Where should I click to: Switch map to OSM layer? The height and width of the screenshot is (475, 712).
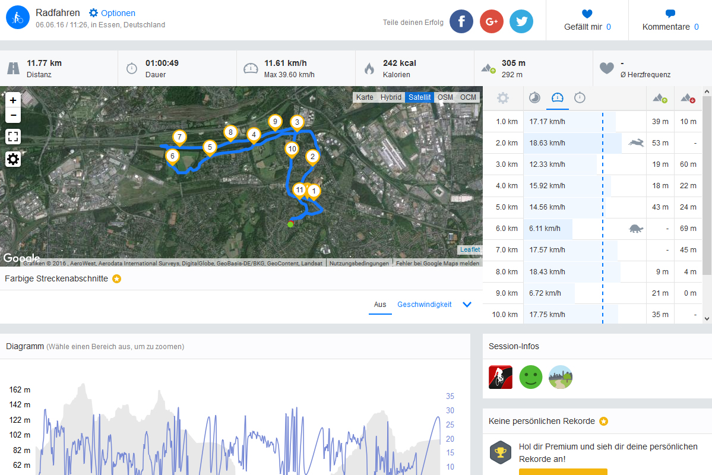click(445, 97)
